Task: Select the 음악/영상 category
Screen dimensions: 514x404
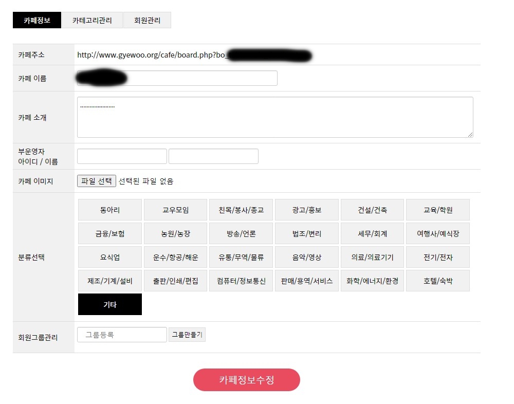Action: pyautogui.click(x=307, y=257)
